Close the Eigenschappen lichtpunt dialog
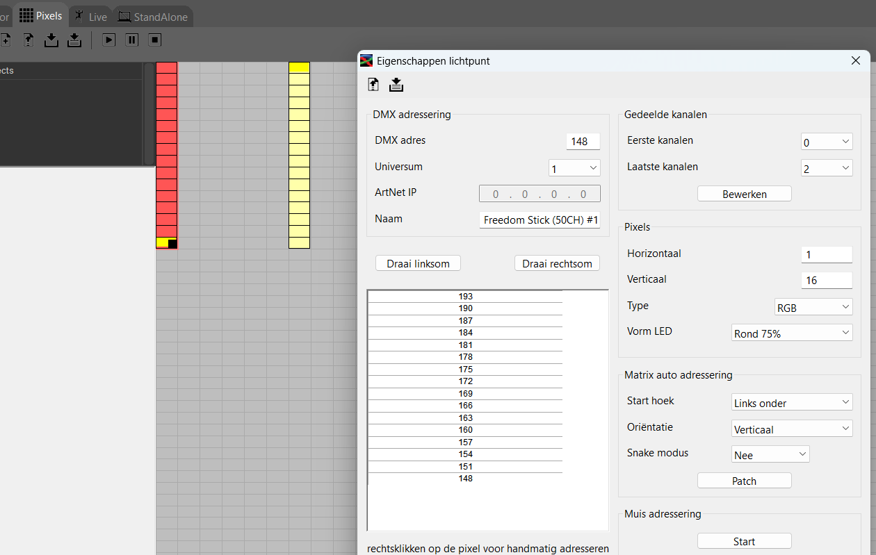This screenshot has height=555, width=876. (856, 60)
